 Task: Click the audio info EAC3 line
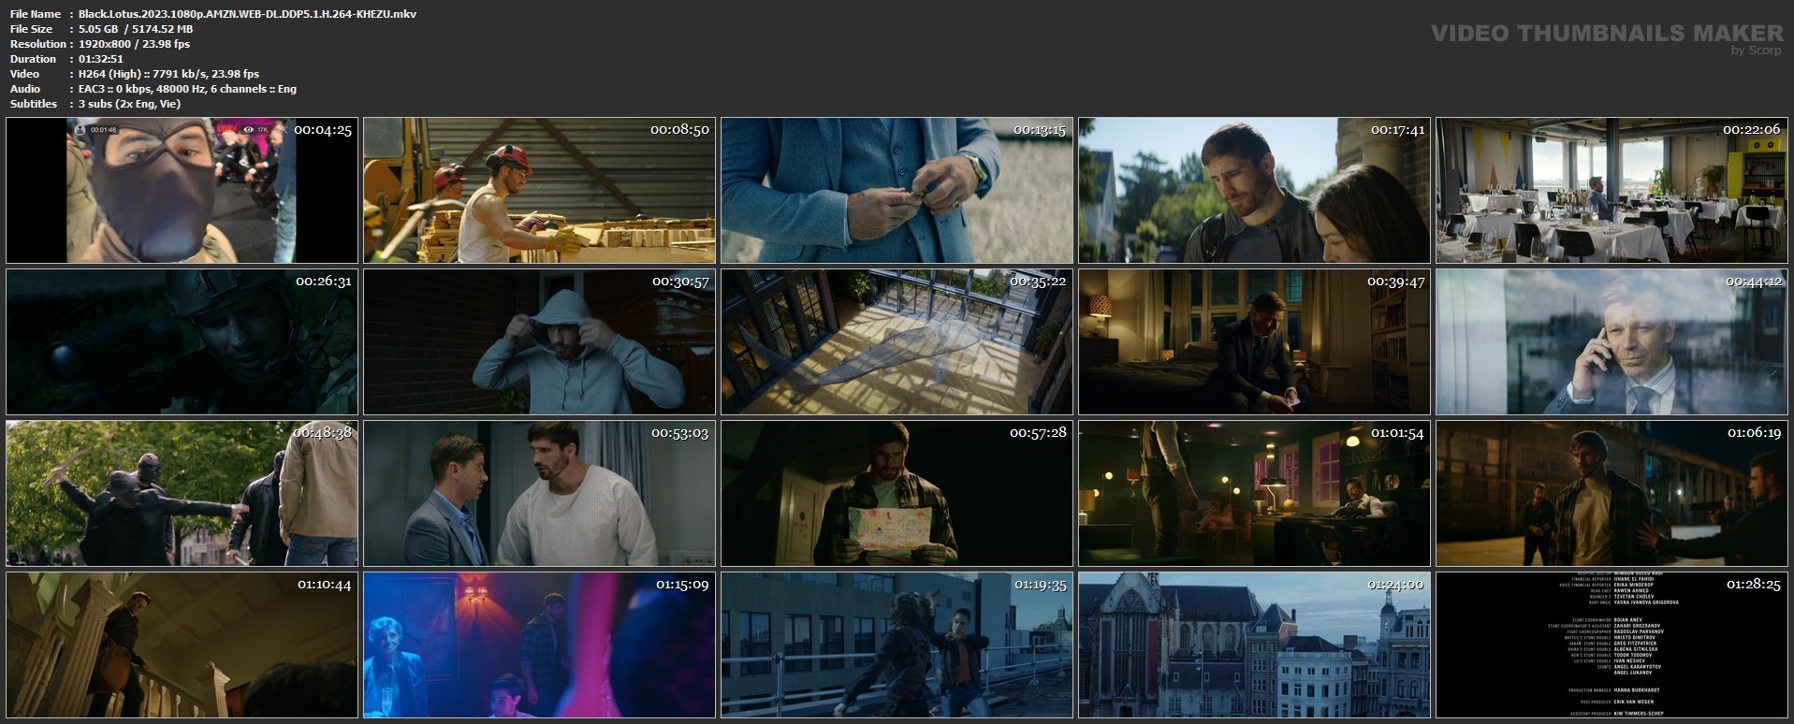click(x=187, y=89)
